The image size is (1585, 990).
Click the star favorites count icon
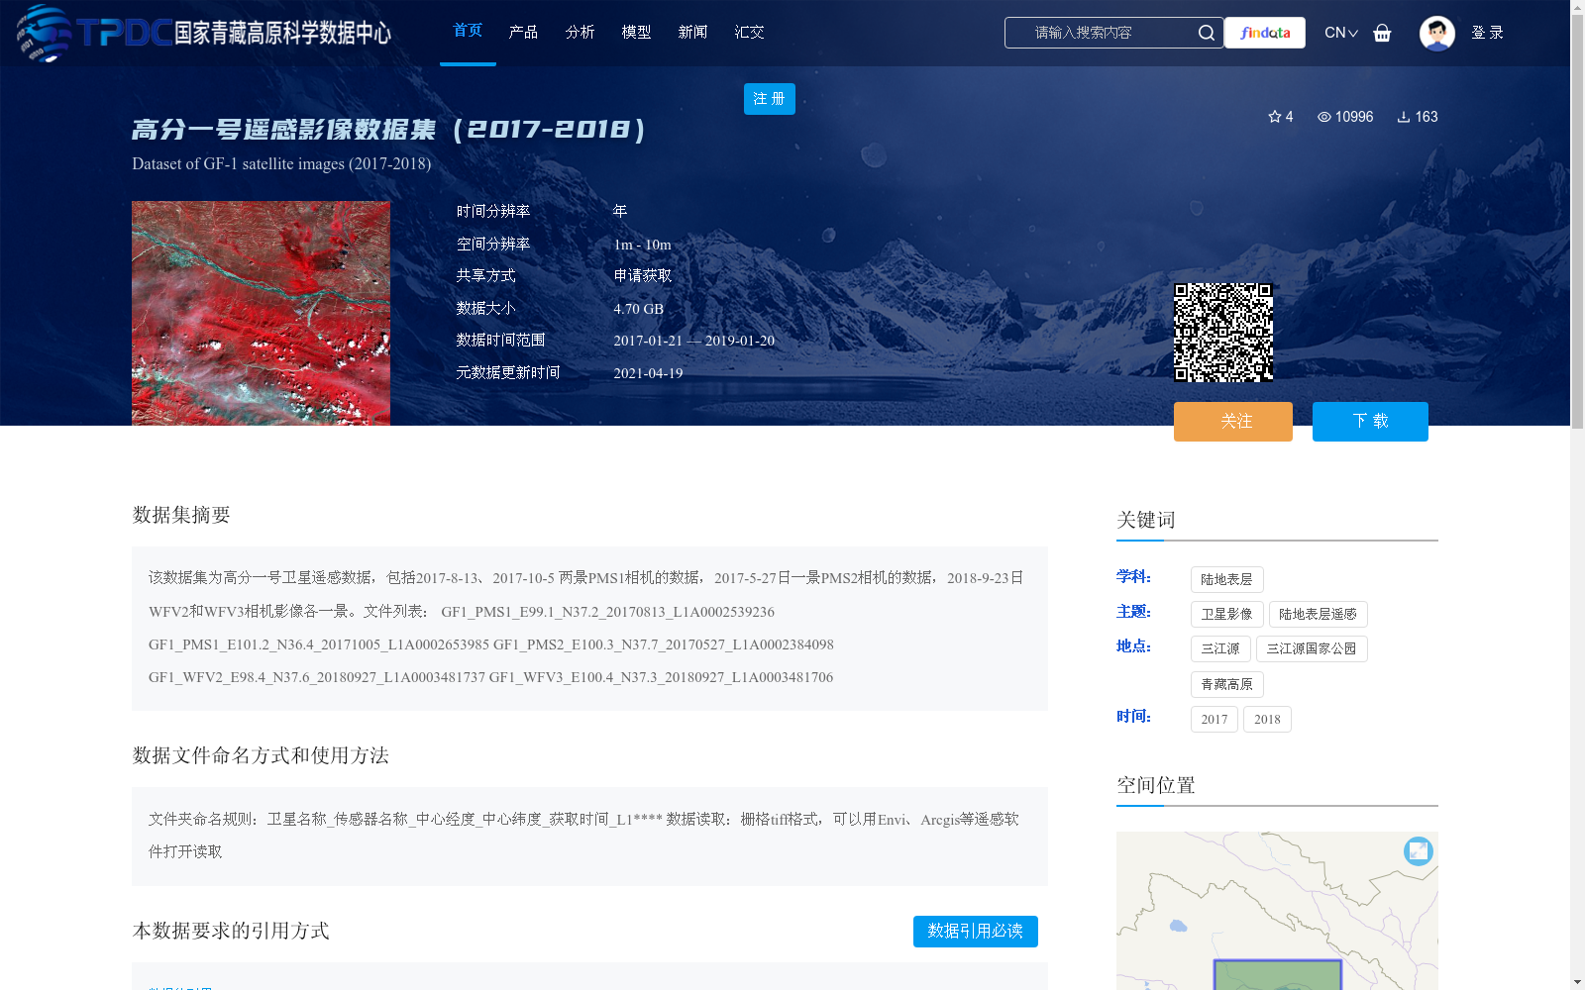coord(1275,117)
